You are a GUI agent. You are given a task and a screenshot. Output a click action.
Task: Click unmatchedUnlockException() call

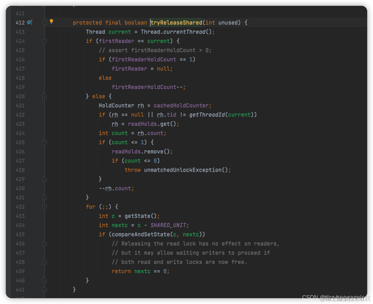(186, 170)
